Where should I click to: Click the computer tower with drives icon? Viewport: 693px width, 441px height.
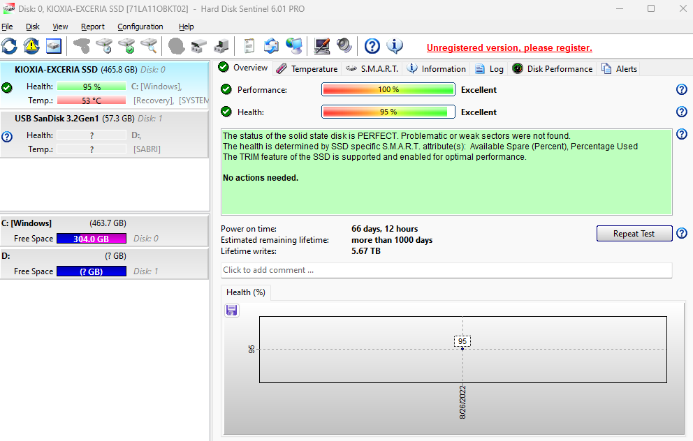[221, 46]
